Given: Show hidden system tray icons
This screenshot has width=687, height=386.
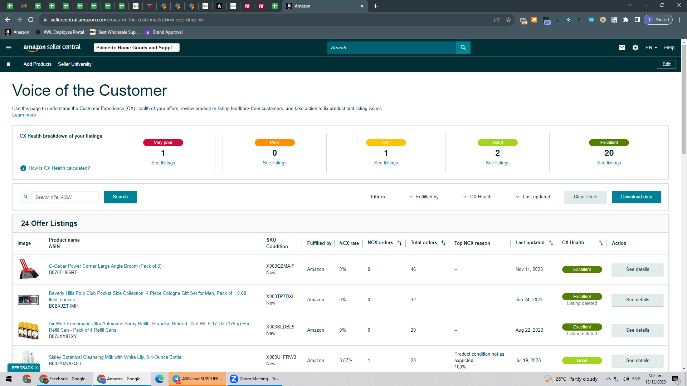Looking at the screenshot, I should (608, 379).
